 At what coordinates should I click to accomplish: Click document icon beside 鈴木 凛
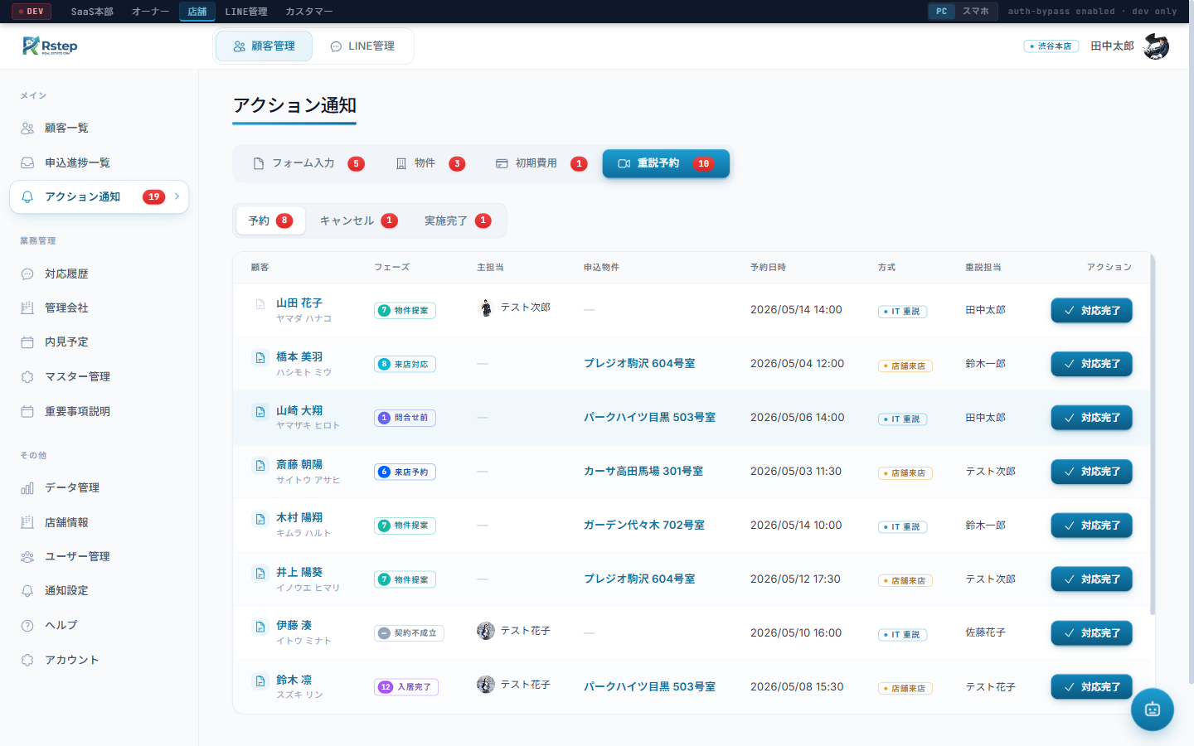[x=260, y=681]
